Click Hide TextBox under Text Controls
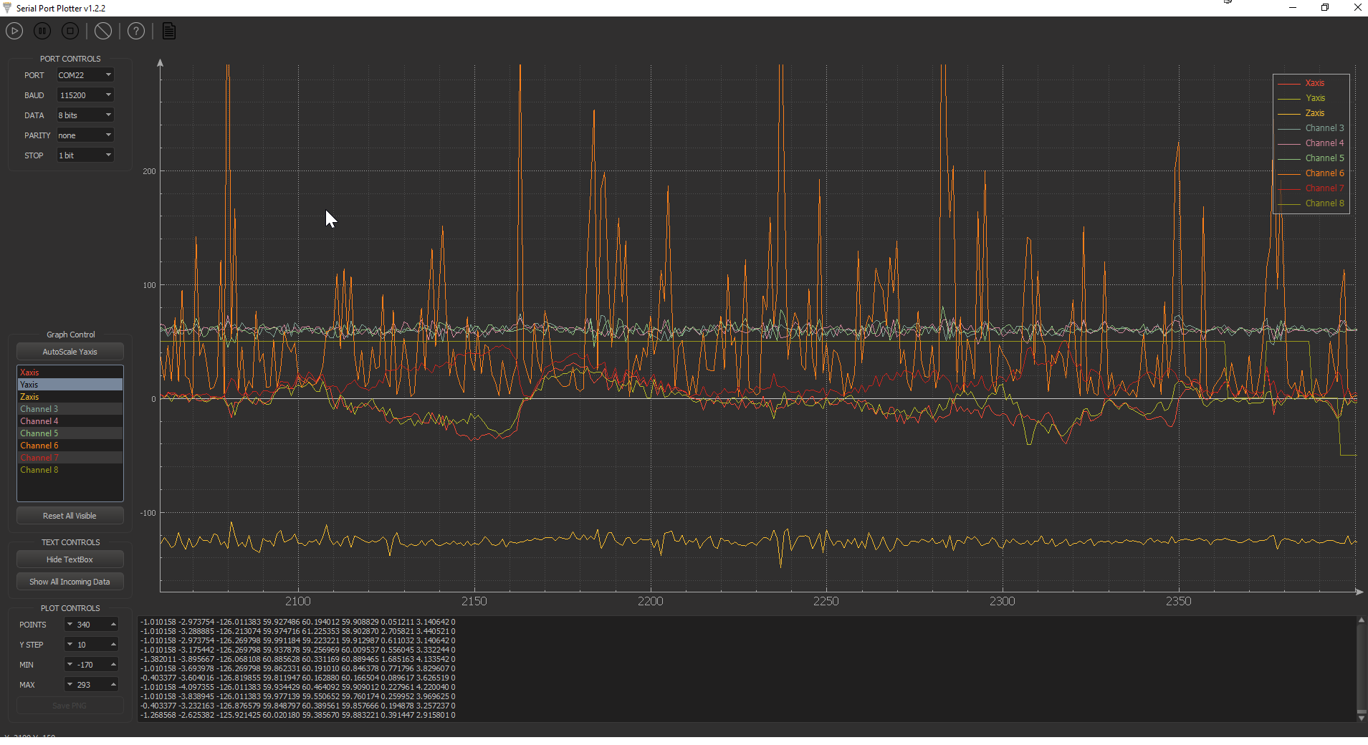 [70, 559]
